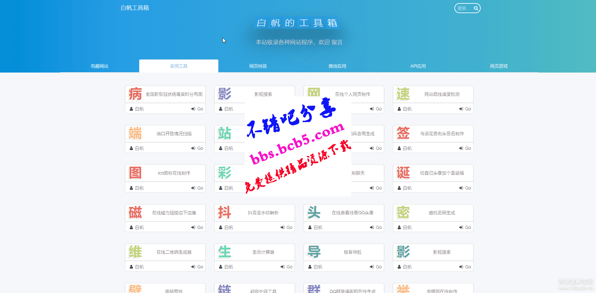Click Go on the virus distribution map card
Screen dimensions: 596x293
tap(197, 109)
